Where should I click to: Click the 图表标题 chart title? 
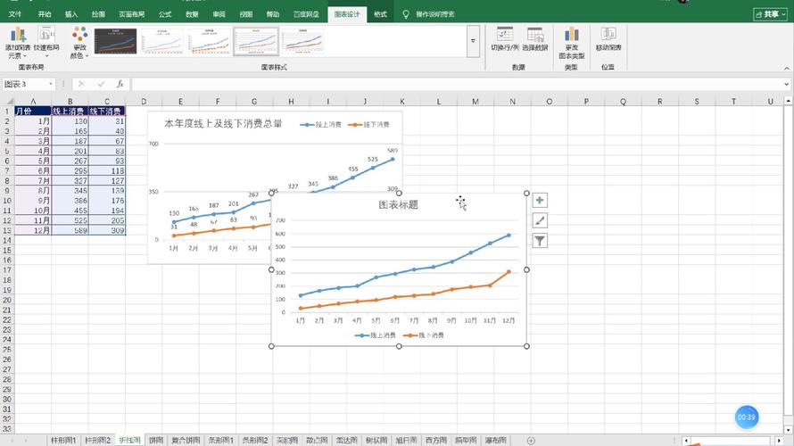click(x=399, y=204)
